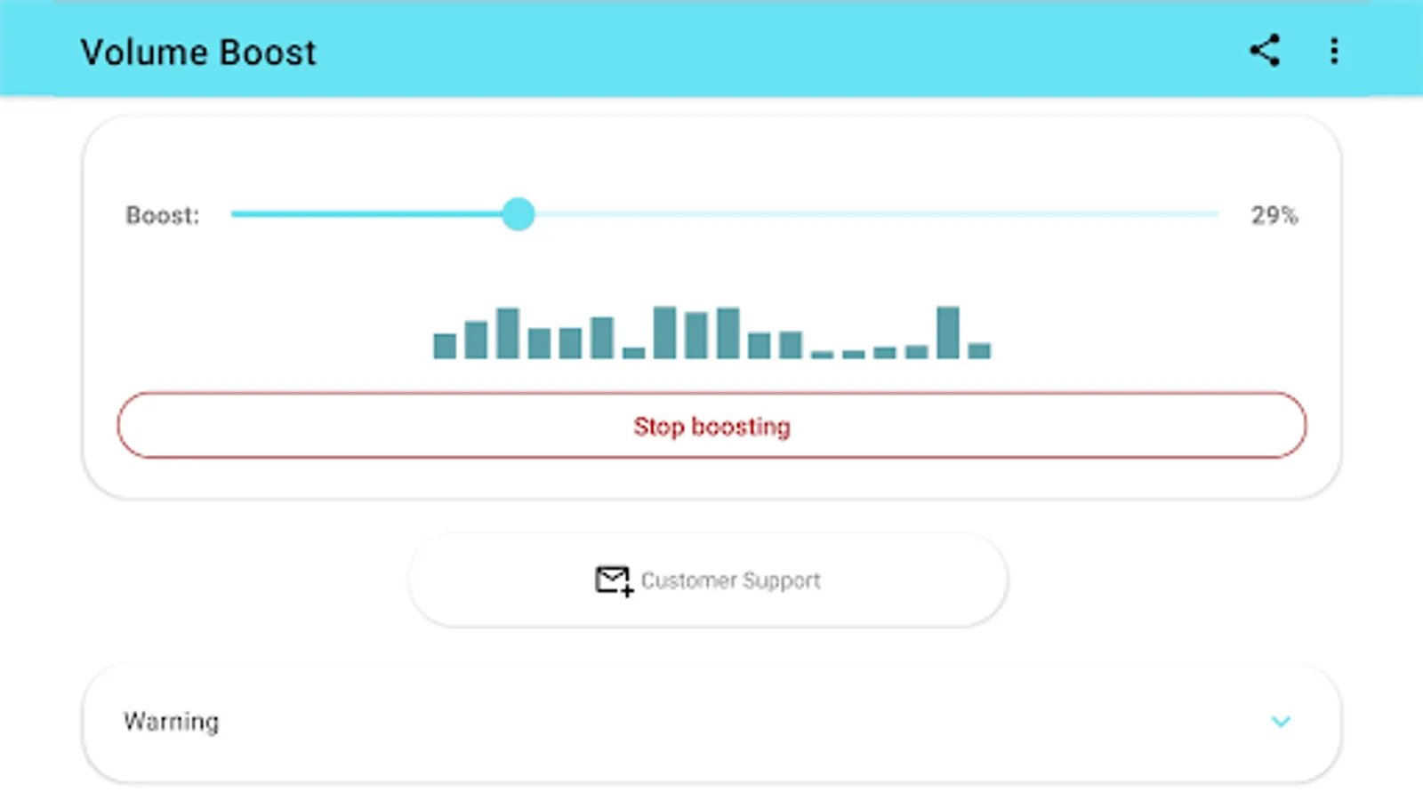Select the audio waveform visualization
This screenshot has height=800, width=1423.
point(711,333)
